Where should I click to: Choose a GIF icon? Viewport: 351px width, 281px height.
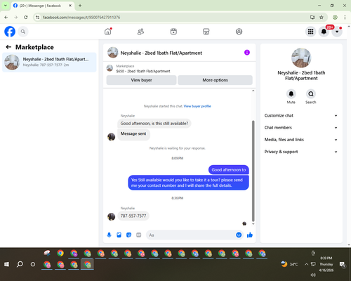(x=139, y=235)
